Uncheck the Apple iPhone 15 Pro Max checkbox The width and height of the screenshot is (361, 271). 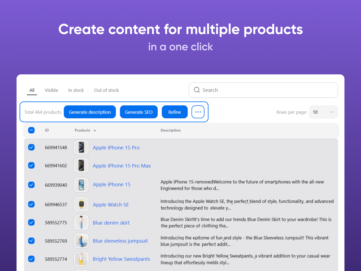click(31, 165)
